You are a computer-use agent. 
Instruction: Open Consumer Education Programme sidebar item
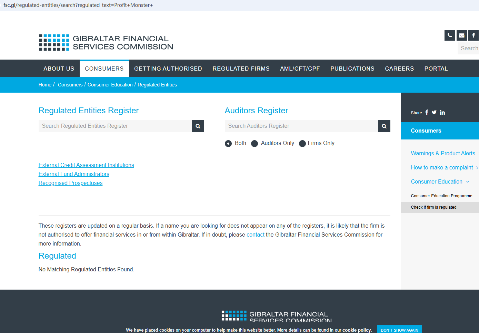[x=441, y=196]
